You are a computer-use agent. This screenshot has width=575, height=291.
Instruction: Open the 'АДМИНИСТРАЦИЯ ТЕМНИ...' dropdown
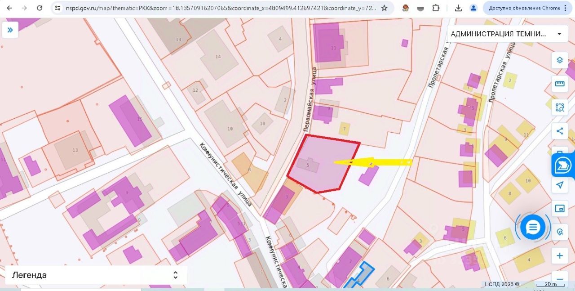click(x=507, y=34)
